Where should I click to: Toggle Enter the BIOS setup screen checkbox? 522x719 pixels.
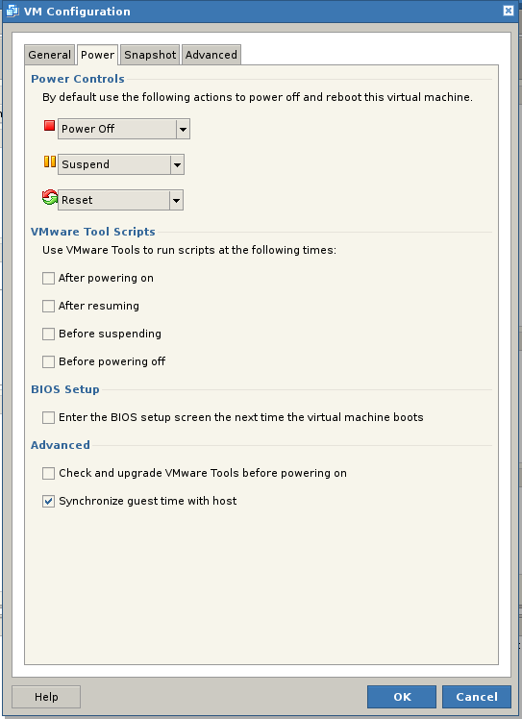(48, 418)
